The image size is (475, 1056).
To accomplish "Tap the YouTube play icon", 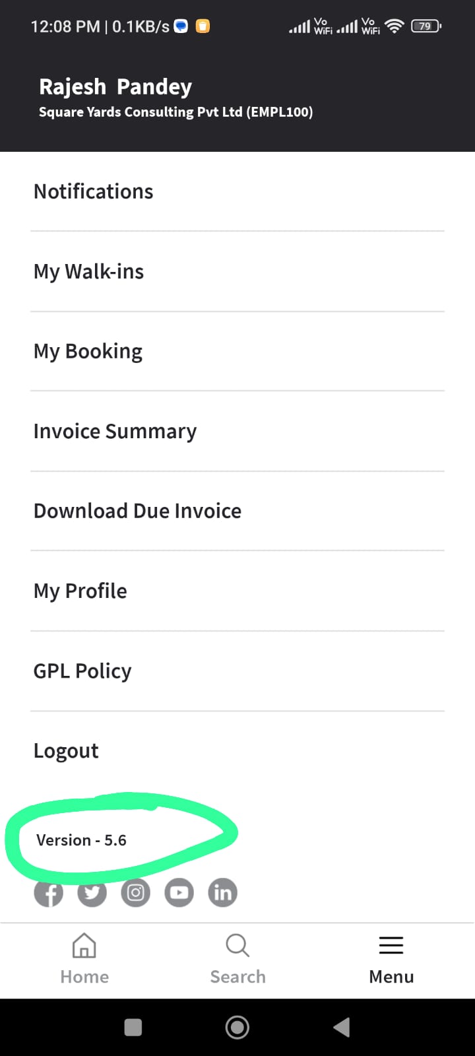I will pyautogui.click(x=179, y=893).
